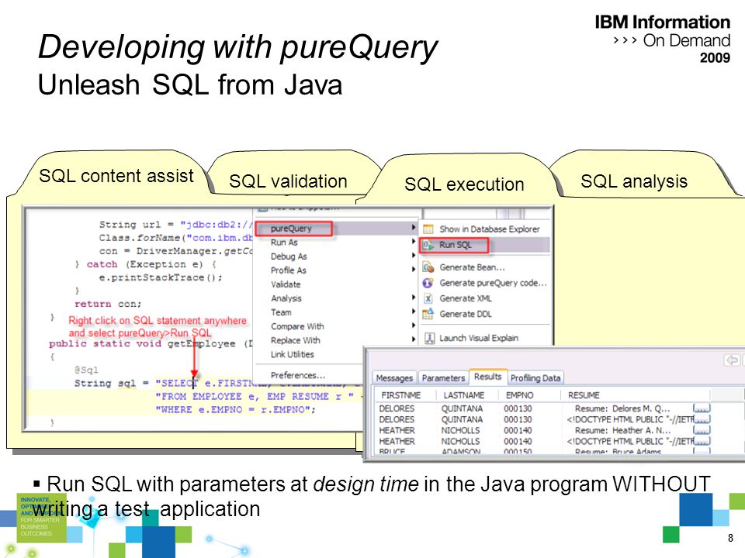The image size is (745, 558).
Task: Choose Generate DDL entry
Action: pyautogui.click(x=466, y=314)
